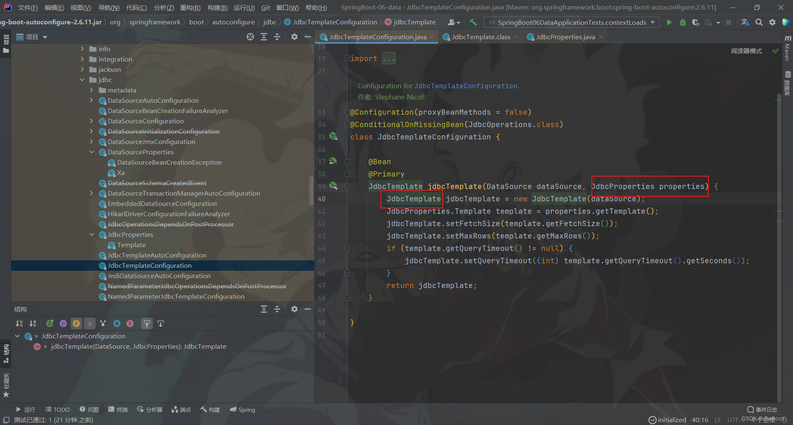Open the TODO tool window

click(57, 410)
